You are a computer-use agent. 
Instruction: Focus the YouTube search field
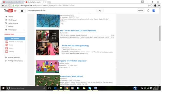point(62,11)
